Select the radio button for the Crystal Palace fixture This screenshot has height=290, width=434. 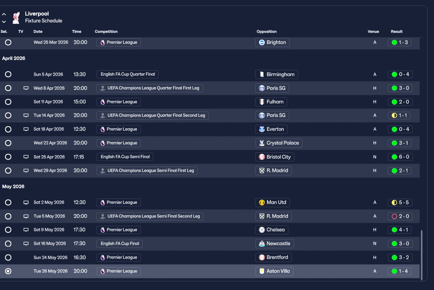[8, 143]
